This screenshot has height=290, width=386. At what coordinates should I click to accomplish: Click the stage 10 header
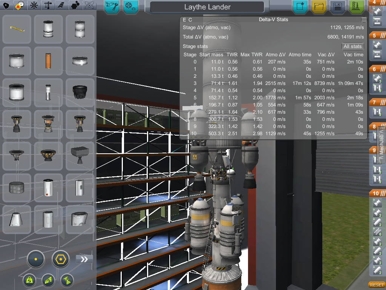click(x=377, y=193)
